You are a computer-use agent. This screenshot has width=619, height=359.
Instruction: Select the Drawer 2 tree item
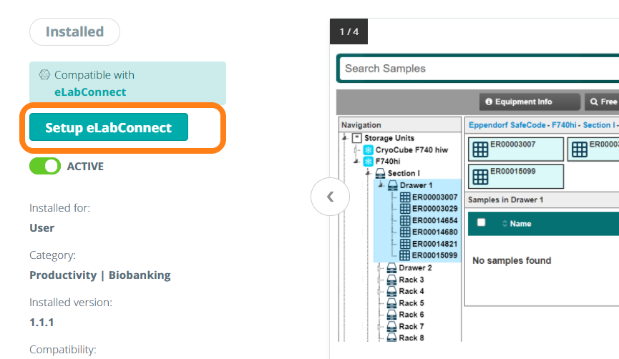[415, 268]
